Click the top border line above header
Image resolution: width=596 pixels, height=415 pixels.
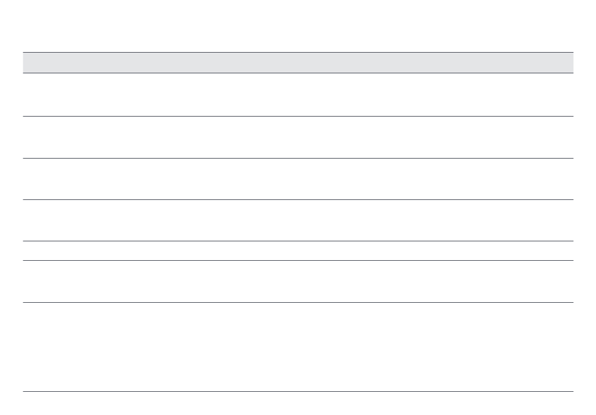[x=298, y=53]
